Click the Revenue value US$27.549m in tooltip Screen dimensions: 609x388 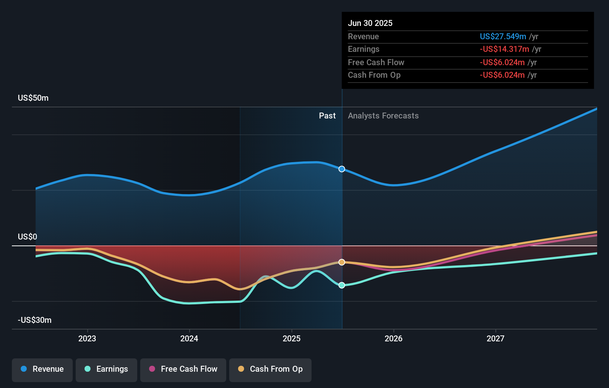click(503, 37)
